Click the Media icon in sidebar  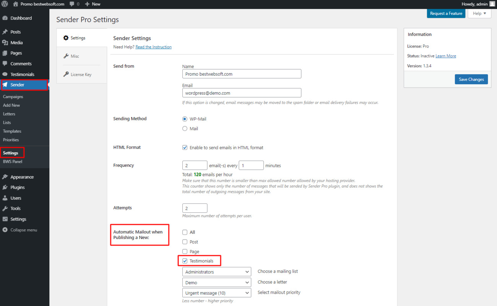pos(5,42)
